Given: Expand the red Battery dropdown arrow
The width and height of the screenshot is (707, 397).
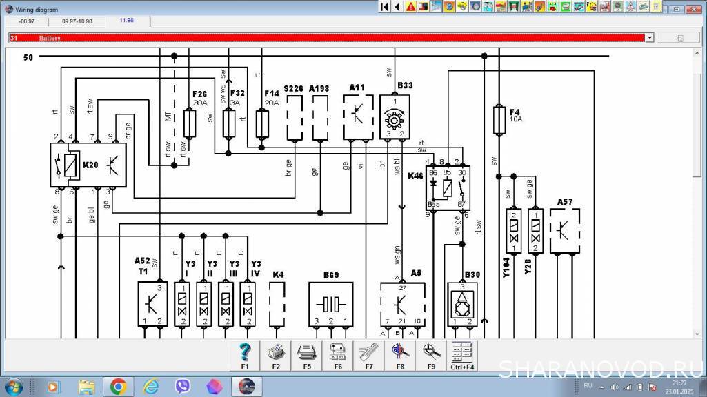Looking at the screenshot, I should click(649, 38).
